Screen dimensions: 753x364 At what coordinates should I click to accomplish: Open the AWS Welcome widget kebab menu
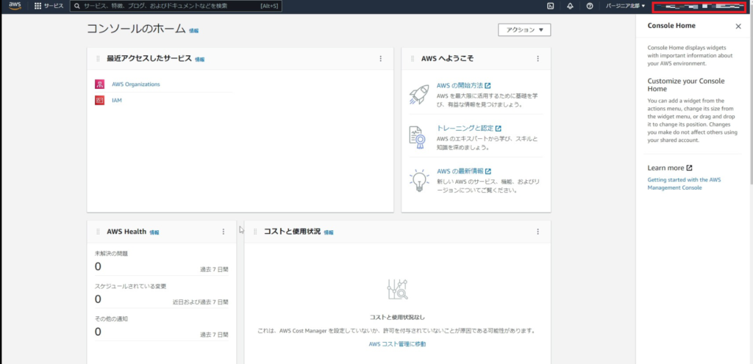(538, 59)
